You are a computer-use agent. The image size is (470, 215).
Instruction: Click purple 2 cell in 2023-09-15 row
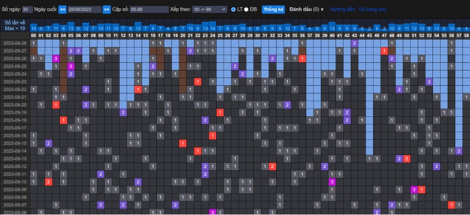(x=49, y=143)
